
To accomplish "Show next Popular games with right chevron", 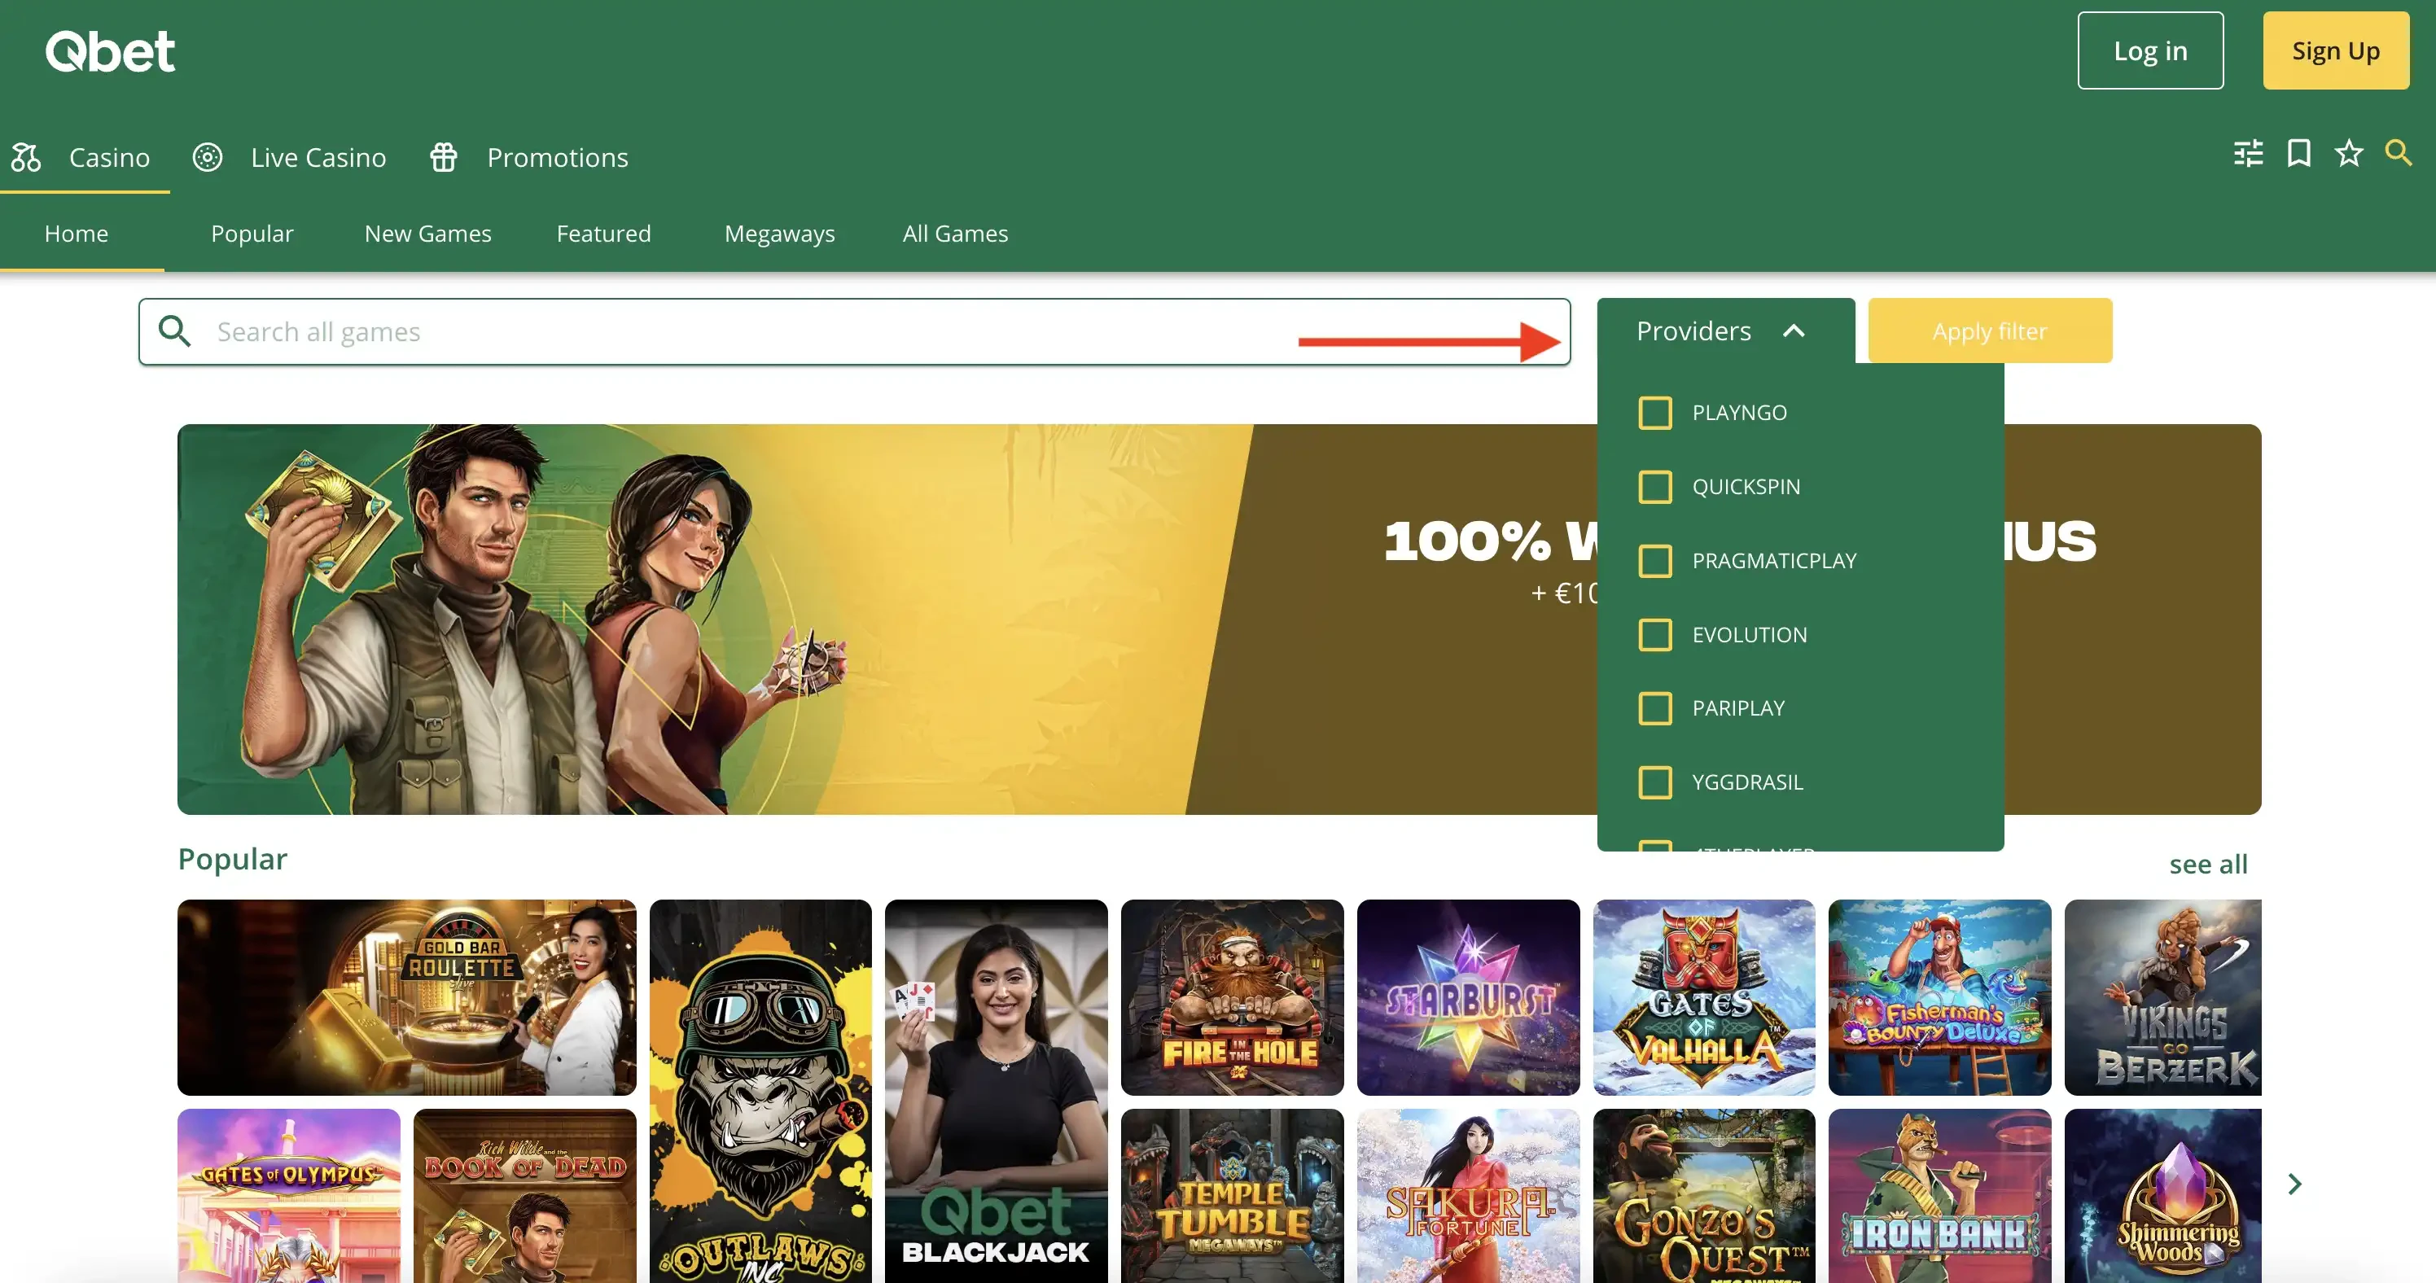I will point(2294,1184).
